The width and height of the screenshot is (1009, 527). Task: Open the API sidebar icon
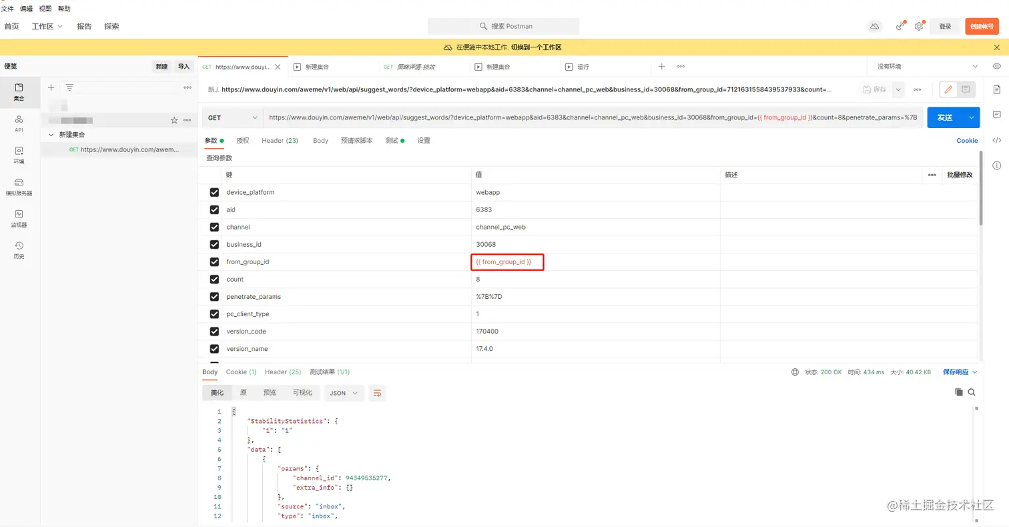point(19,123)
